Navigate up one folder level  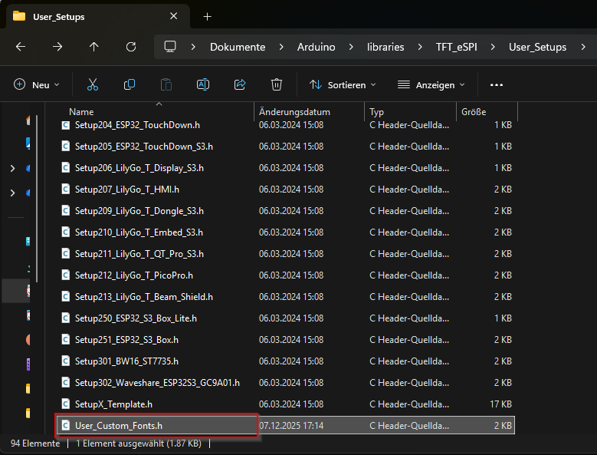(x=94, y=47)
